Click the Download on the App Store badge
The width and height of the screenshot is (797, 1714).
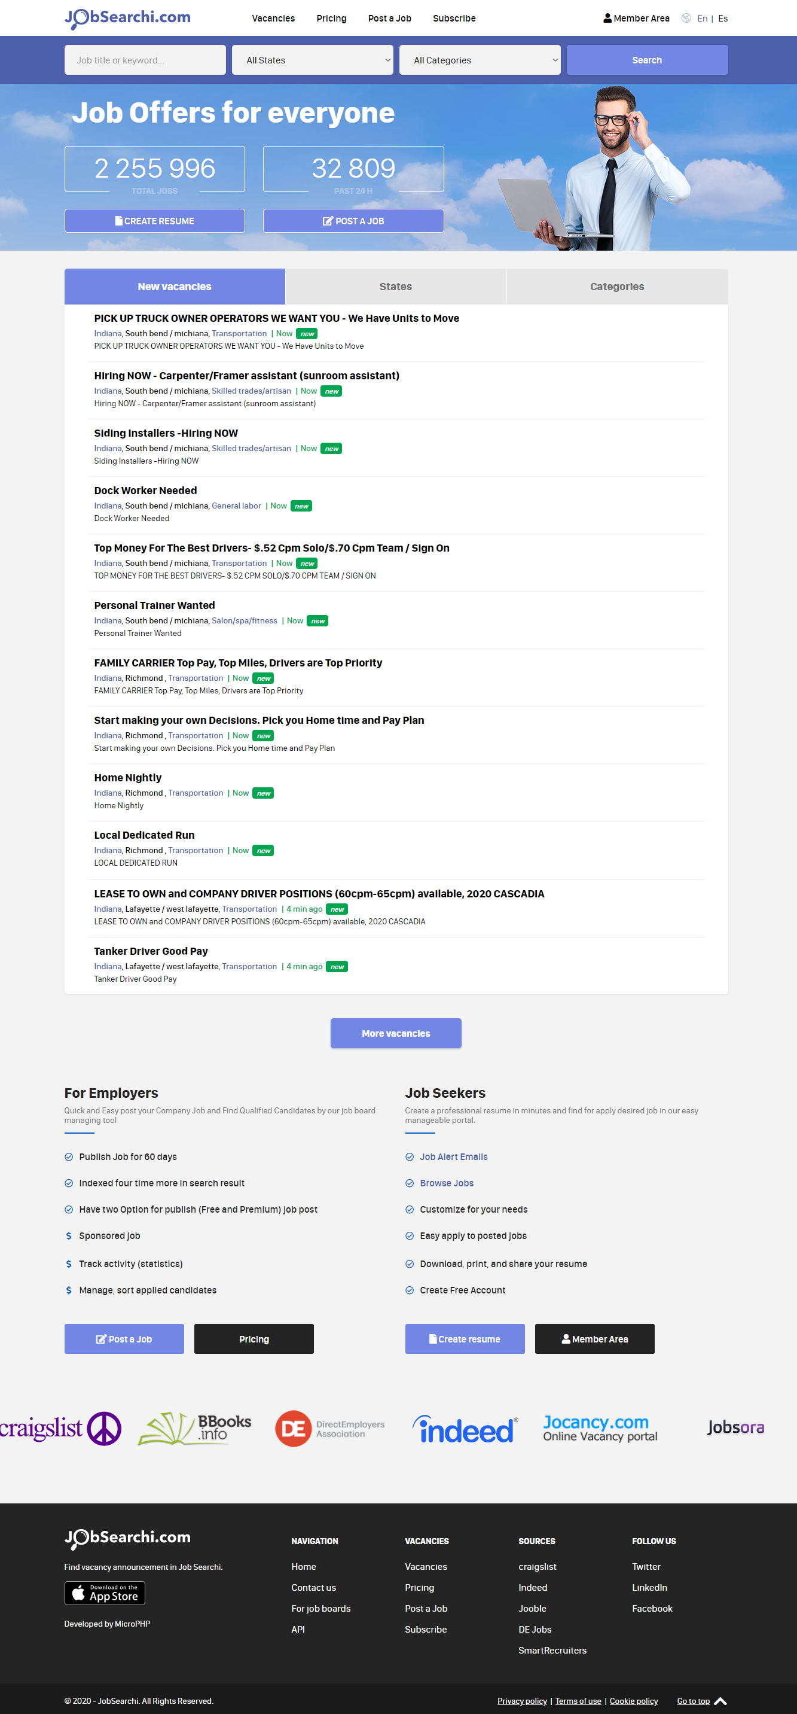pyautogui.click(x=105, y=1593)
